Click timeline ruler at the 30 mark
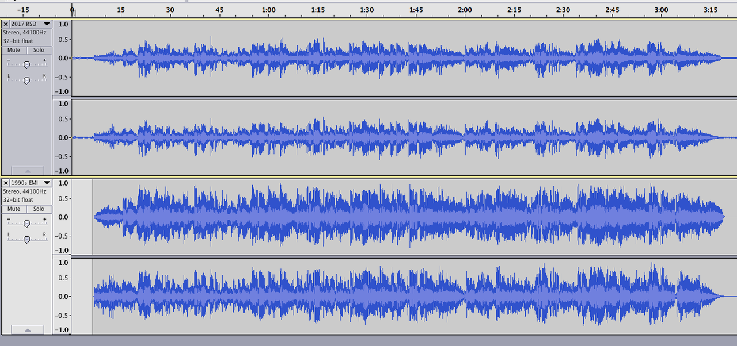Viewport: 737px width, 346px height. pyautogui.click(x=170, y=10)
